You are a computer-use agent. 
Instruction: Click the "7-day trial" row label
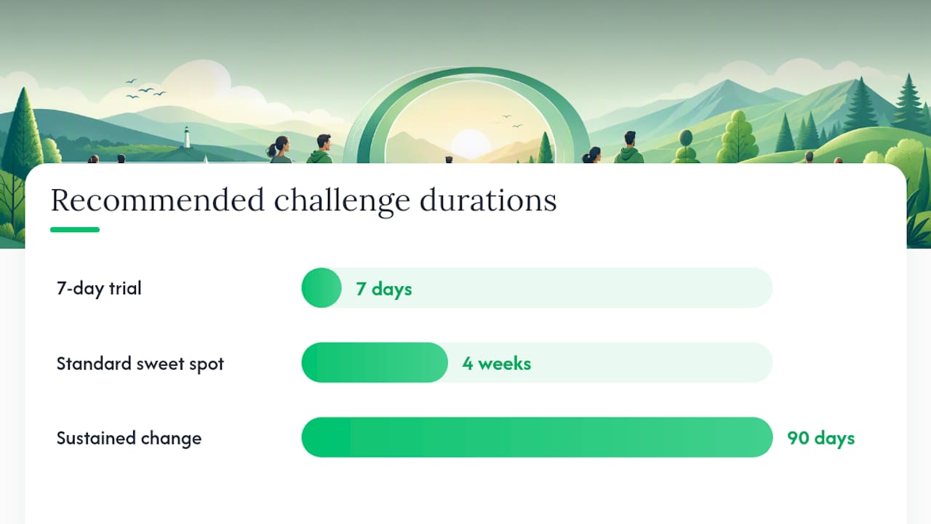point(99,288)
